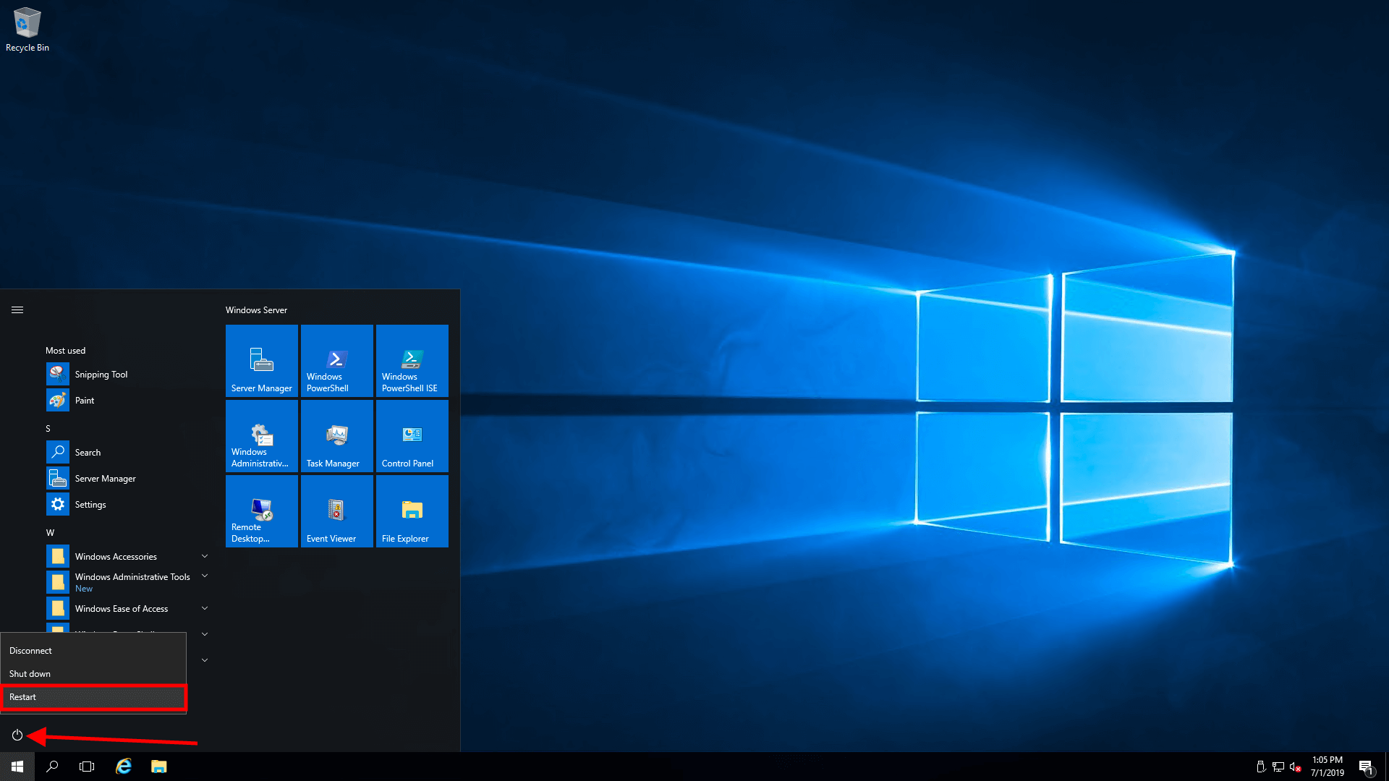Open Search in the app list
This screenshot has height=781, width=1389.
tap(127, 453)
